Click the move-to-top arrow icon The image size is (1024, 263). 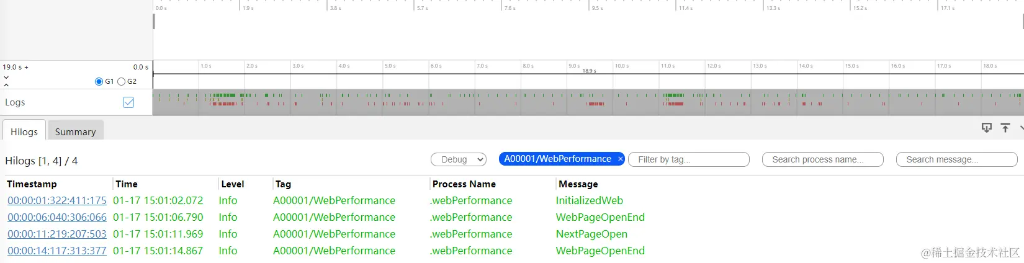(x=1005, y=128)
